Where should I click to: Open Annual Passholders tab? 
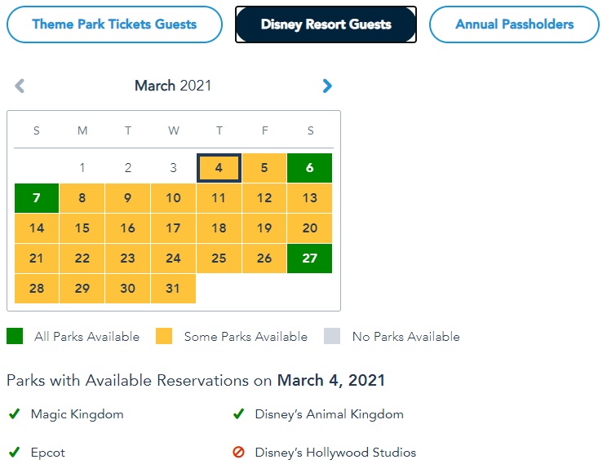514,24
